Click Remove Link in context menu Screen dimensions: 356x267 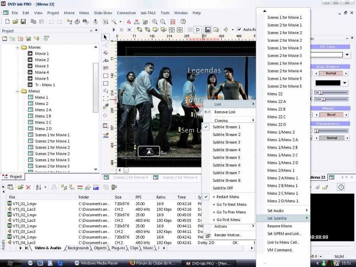click(x=225, y=112)
